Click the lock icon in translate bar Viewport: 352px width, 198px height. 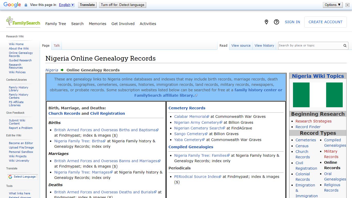click(26, 5)
